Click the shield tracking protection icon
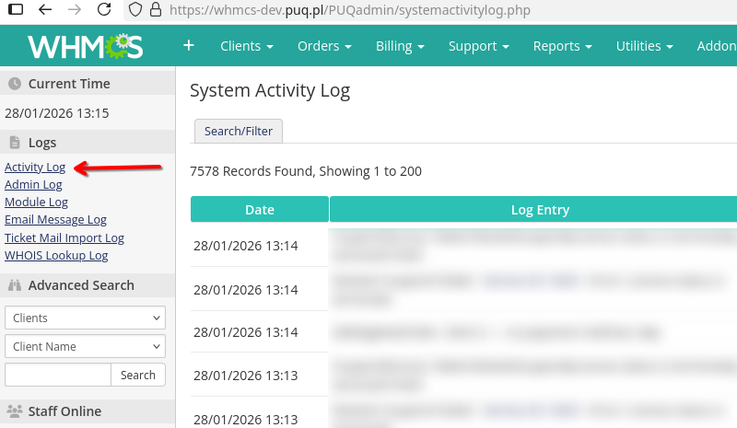The image size is (737, 428). pyautogui.click(x=135, y=10)
